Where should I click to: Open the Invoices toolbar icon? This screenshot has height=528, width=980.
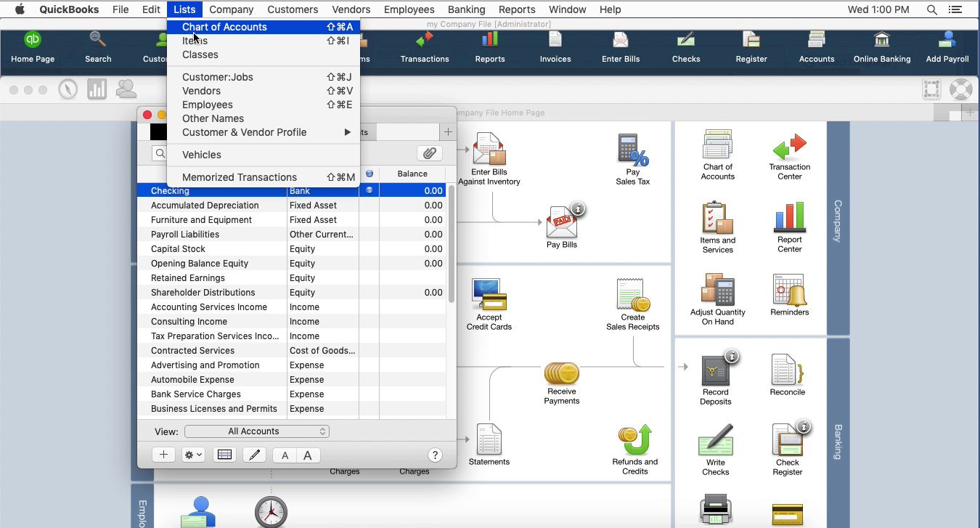[x=555, y=47]
